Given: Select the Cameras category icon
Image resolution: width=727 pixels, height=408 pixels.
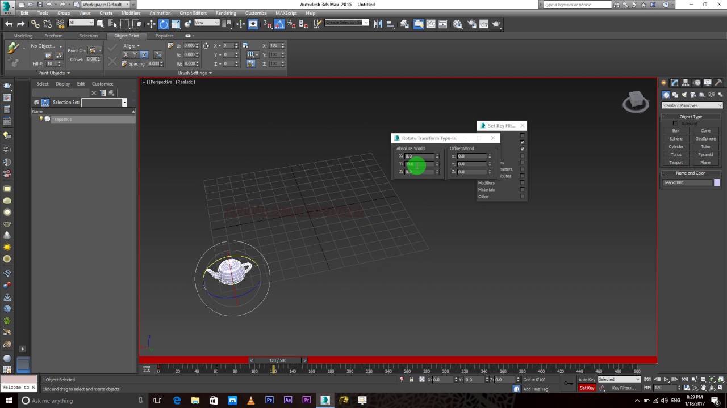Looking at the screenshot, I should point(693,95).
